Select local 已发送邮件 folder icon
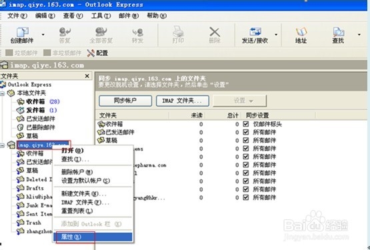The image size is (370, 250). (x=20, y=119)
